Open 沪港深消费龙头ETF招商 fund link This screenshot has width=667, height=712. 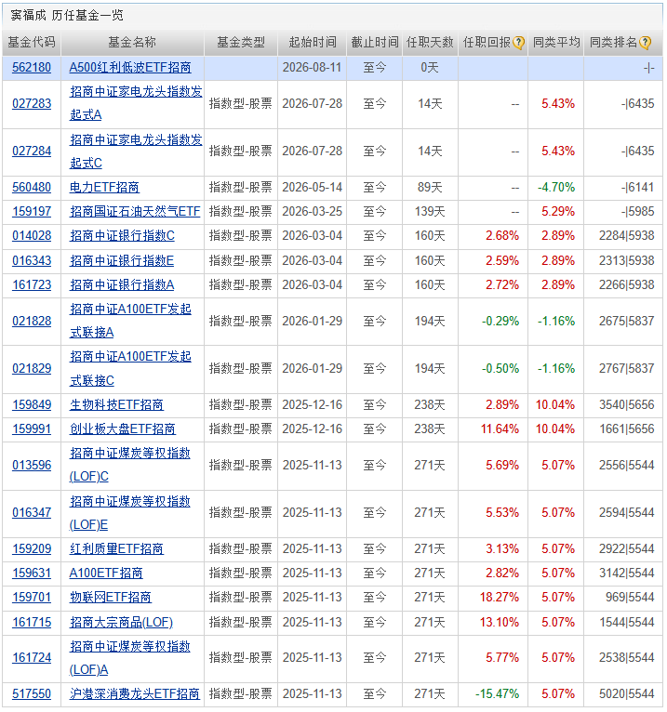135,694
